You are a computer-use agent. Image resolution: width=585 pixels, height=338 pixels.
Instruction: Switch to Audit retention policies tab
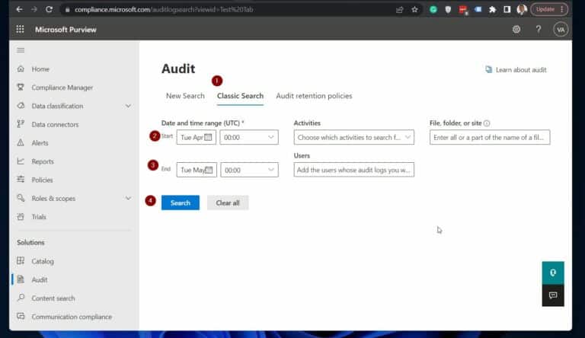pyautogui.click(x=314, y=96)
